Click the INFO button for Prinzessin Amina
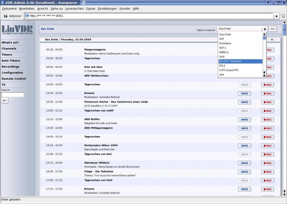 click(x=244, y=102)
